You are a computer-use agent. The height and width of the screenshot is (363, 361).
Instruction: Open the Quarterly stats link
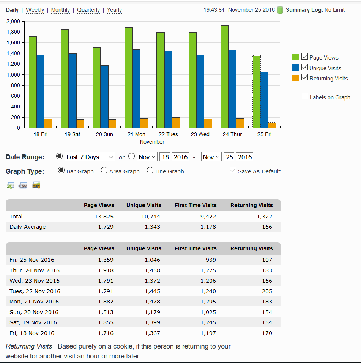(88, 10)
